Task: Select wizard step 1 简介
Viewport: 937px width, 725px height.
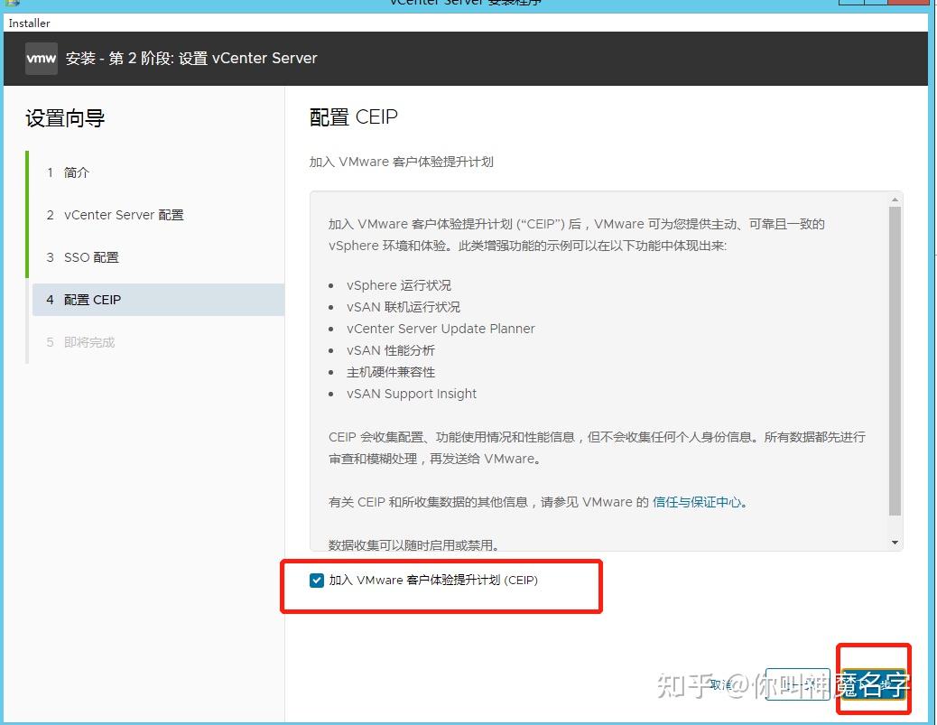Action: [76, 172]
